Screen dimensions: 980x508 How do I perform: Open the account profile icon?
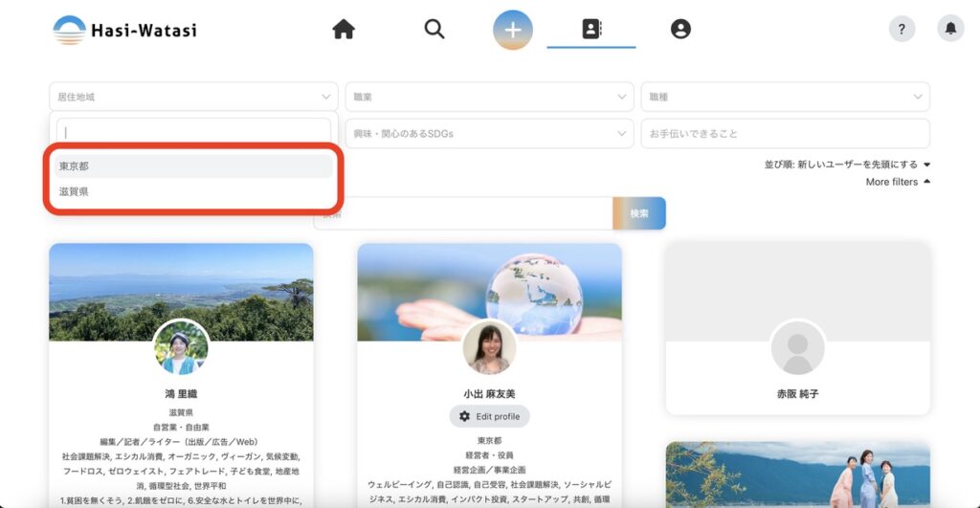coord(680,30)
